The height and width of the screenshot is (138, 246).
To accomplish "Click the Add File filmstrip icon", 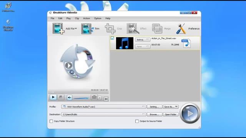I will (x=58, y=28).
